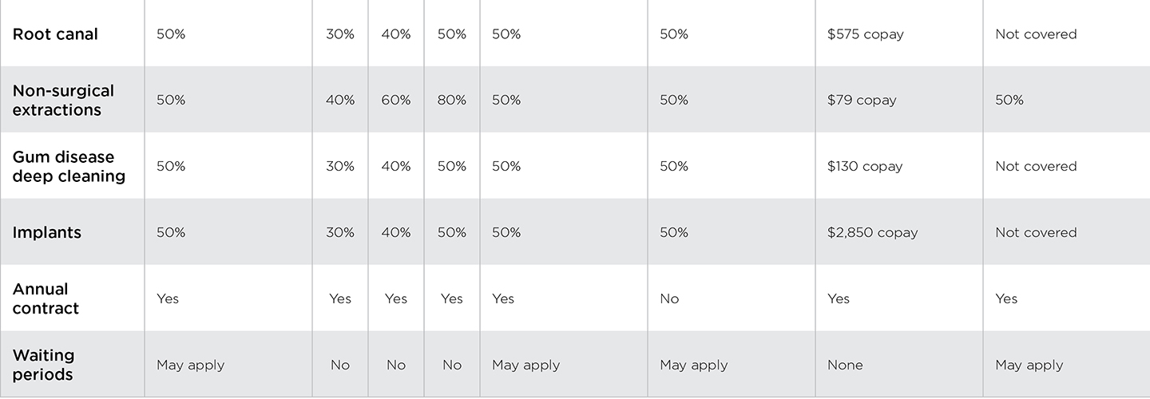This screenshot has height=399, width=1150.
Task: Click the Root canal row label
Action: (x=55, y=34)
